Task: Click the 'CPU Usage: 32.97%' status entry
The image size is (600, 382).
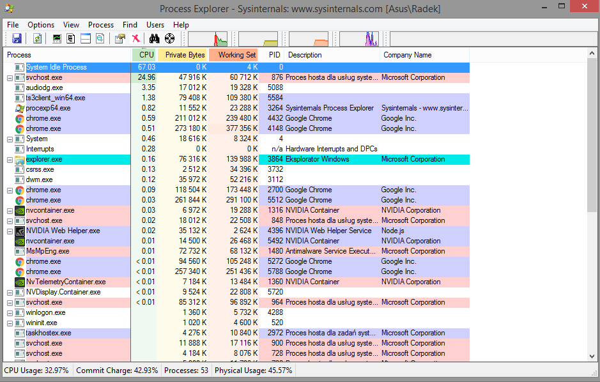Action: pyautogui.click(x=36, y=371)
